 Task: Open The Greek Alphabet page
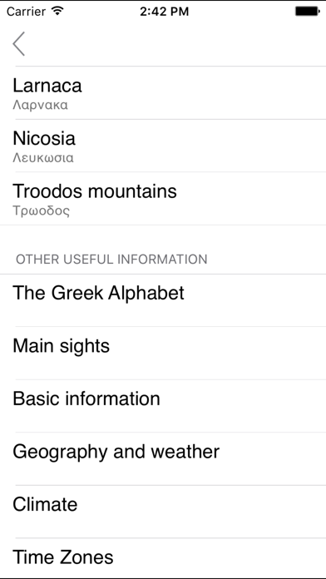(163, 300)
